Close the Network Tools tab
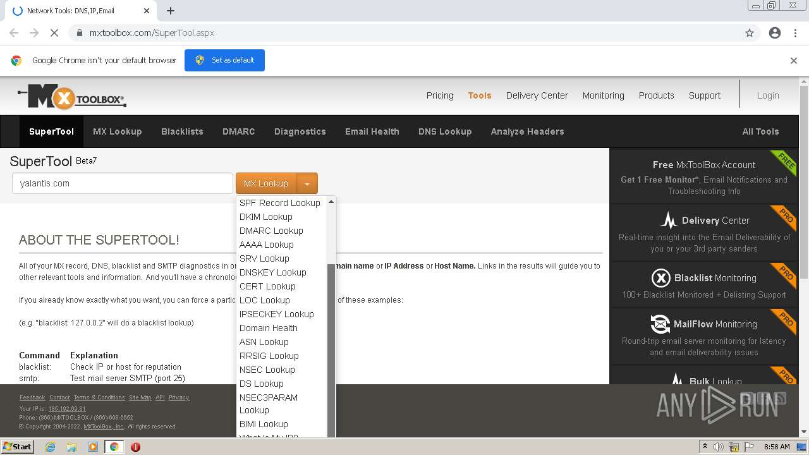The height and width of the screenshot is (455, 809). click(x=147, y=11)
